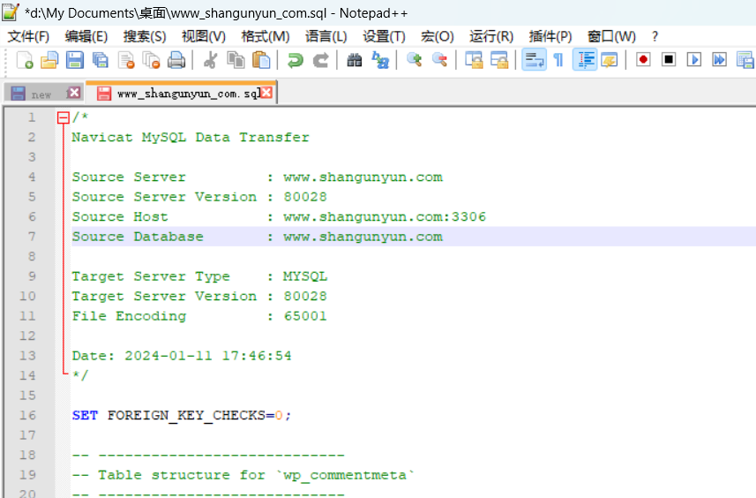Start macro recording with the red dot

[x=643, y=60]
